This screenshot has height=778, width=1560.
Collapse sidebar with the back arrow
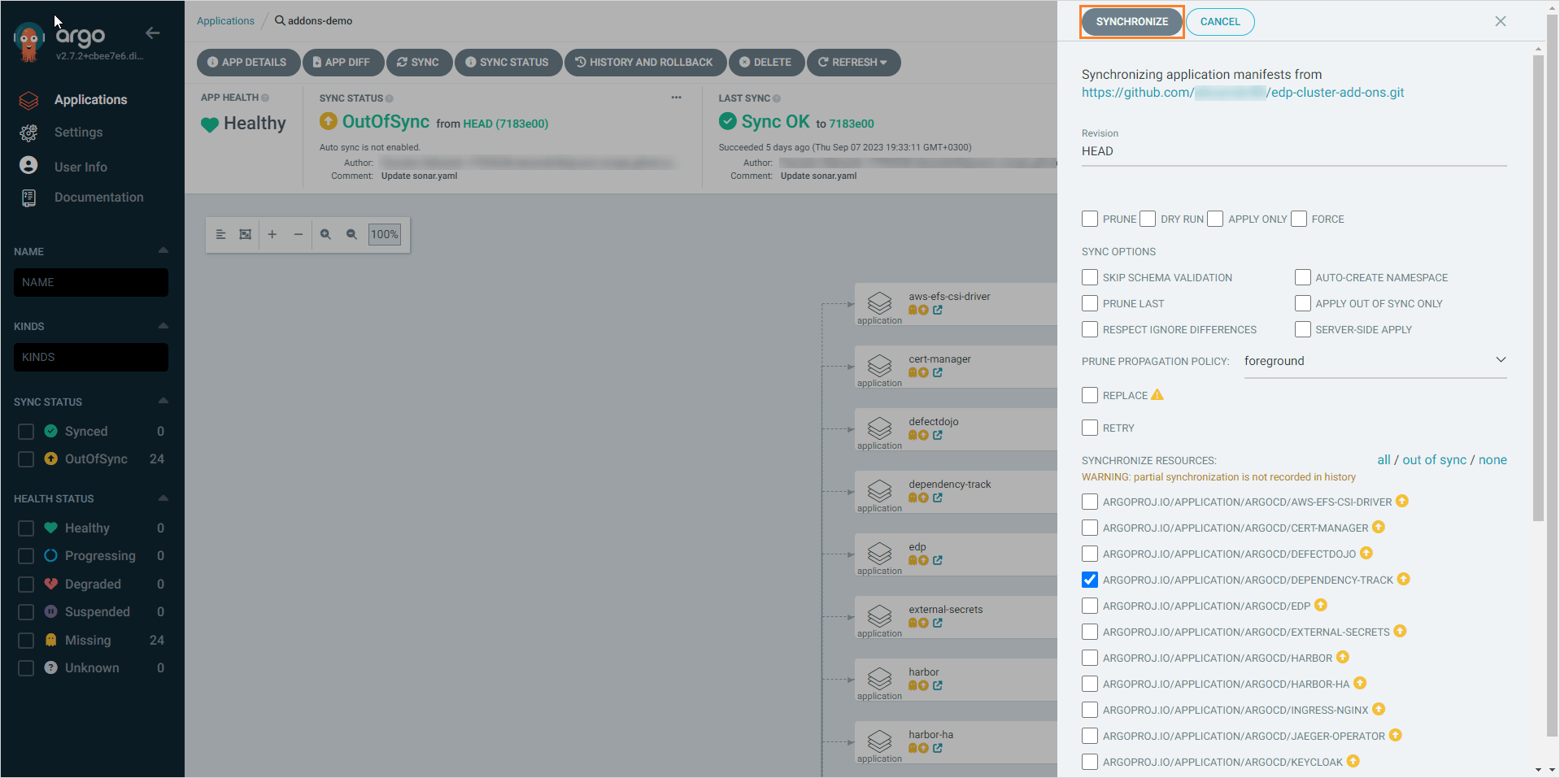153,33
